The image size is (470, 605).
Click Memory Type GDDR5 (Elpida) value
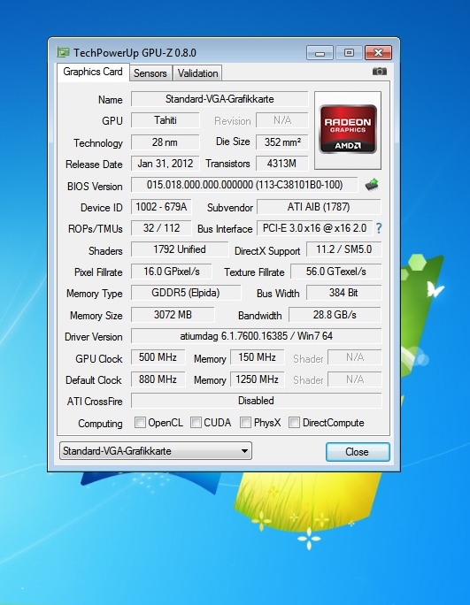pyautogui.click(x=186, y=293)
